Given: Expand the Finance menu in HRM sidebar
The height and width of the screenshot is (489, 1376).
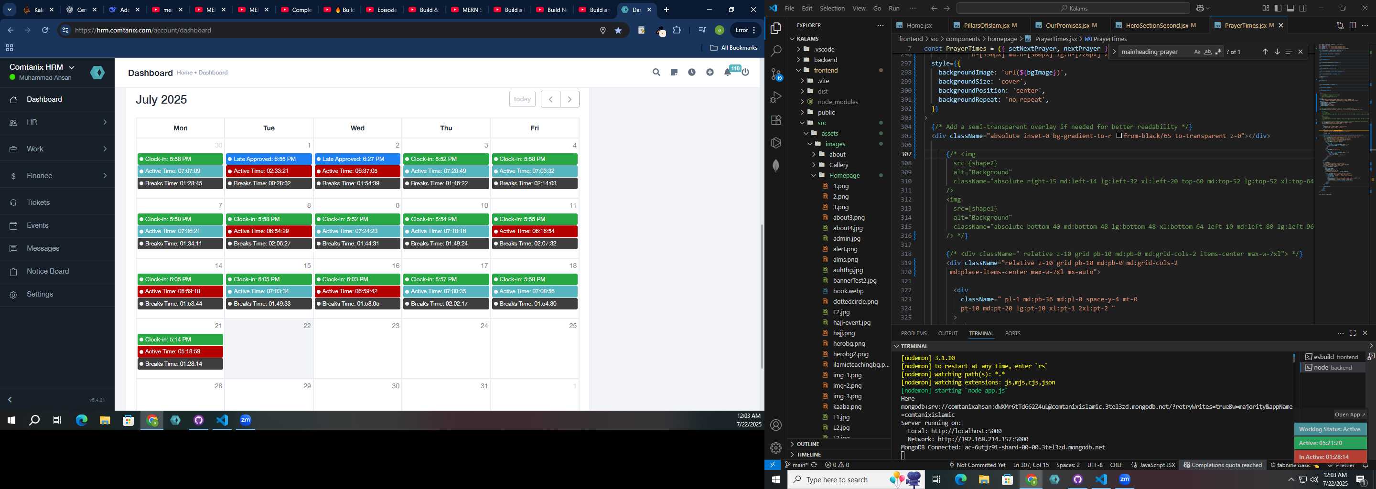Looking at the screenshot, I should click(57, 176).
